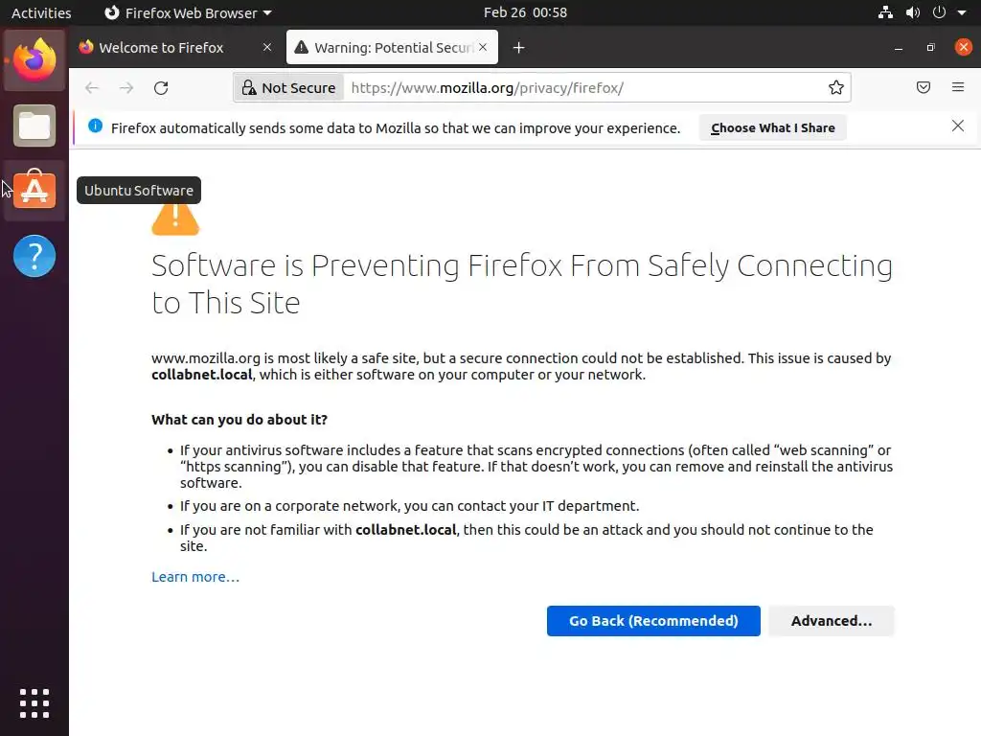Open a new tab with the plus icon
The image size is (981, 736).
(x=518, y=48)
